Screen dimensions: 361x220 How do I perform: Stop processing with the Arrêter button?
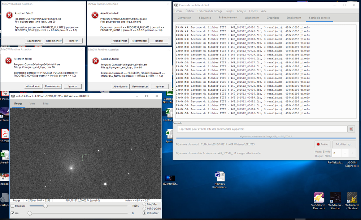pos(322,144)
